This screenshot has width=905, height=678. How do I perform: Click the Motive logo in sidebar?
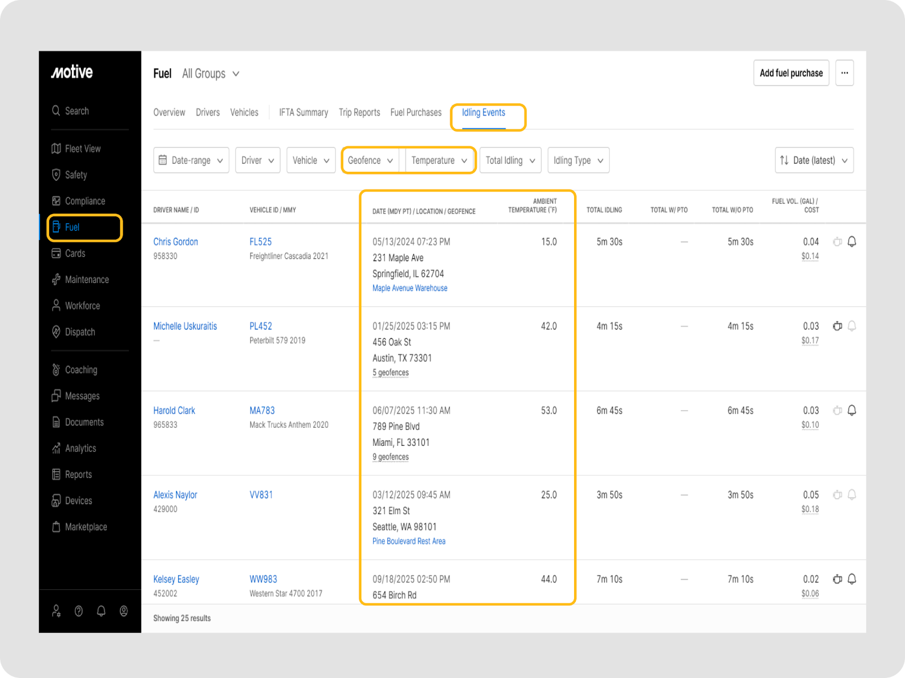click(72, 72)
